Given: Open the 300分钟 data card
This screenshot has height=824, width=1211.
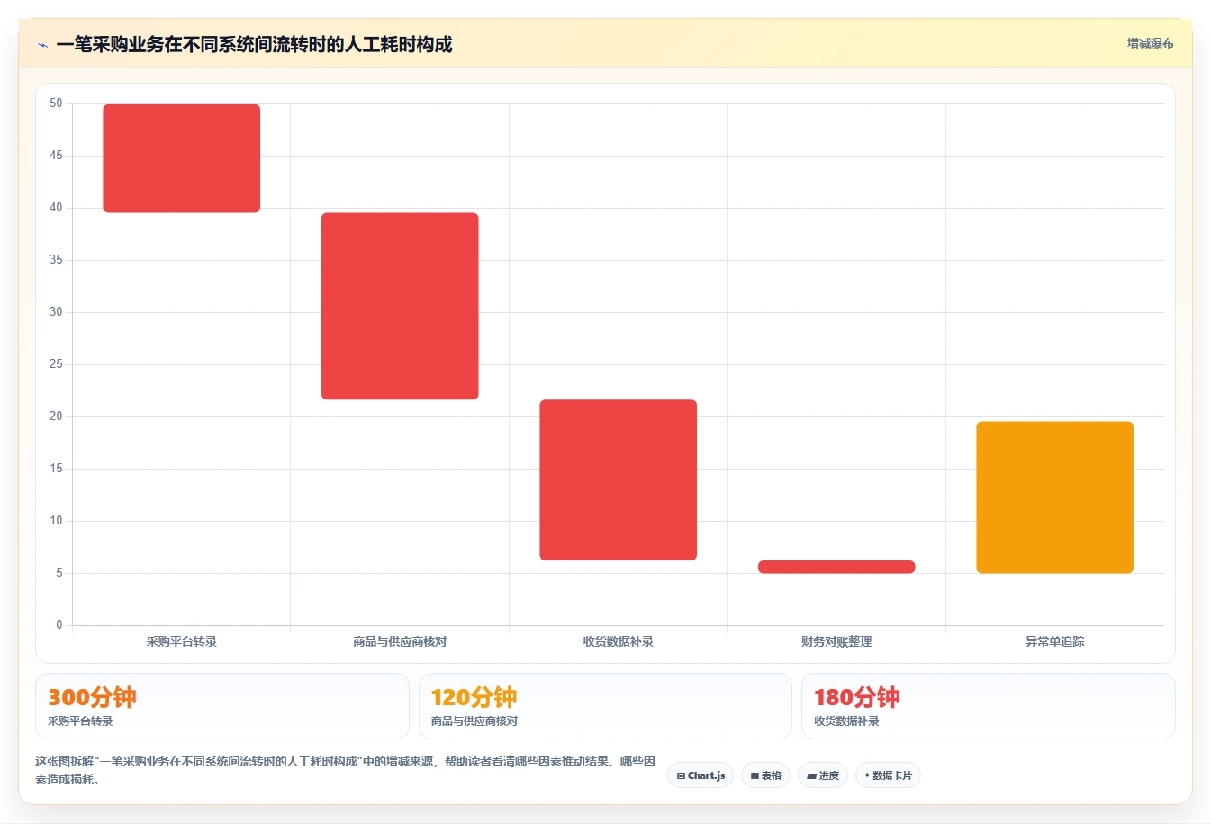Looking at the screenshot, I should (222, 706).
